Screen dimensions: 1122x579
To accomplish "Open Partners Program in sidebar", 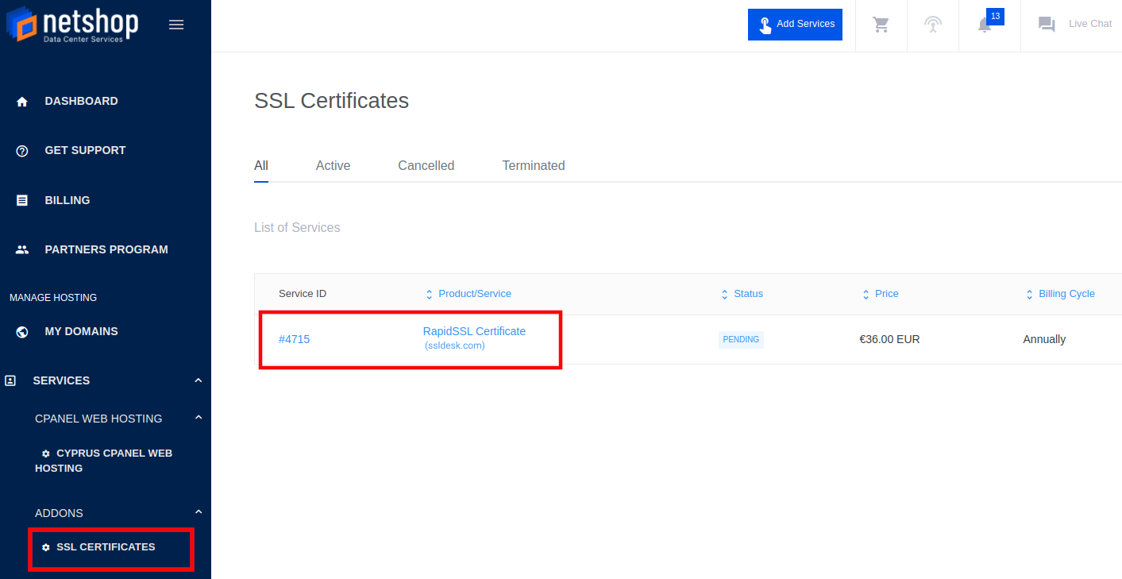I will (106, 249).
